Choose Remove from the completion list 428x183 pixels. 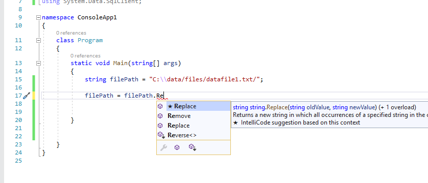click(x=194, y=116)
